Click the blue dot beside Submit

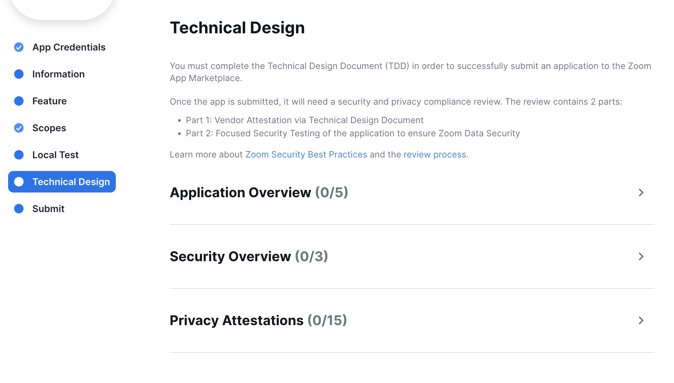tap(19, 209)
